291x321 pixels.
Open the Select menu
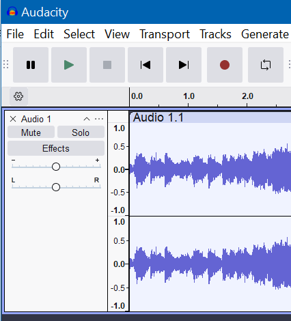click(x=79, y=34)
